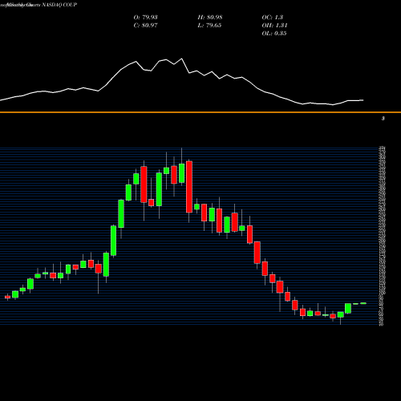Screen dimensions: 401x401
Task: Click the OH: 1.31 reading
Action: [x=274, y=26]
